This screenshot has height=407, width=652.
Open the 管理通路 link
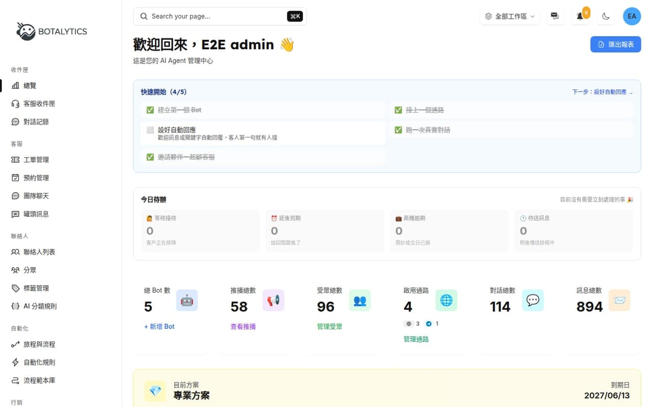(x=416, y=339)
